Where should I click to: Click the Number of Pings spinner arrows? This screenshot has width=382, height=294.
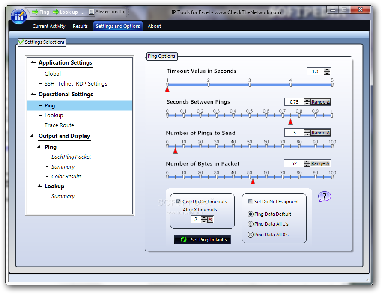coord(307,133)
